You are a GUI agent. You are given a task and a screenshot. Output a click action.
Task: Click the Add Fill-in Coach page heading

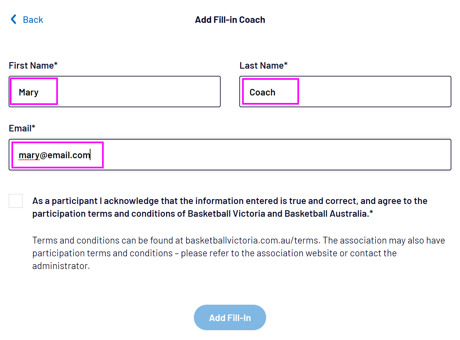tap(230, 20)
